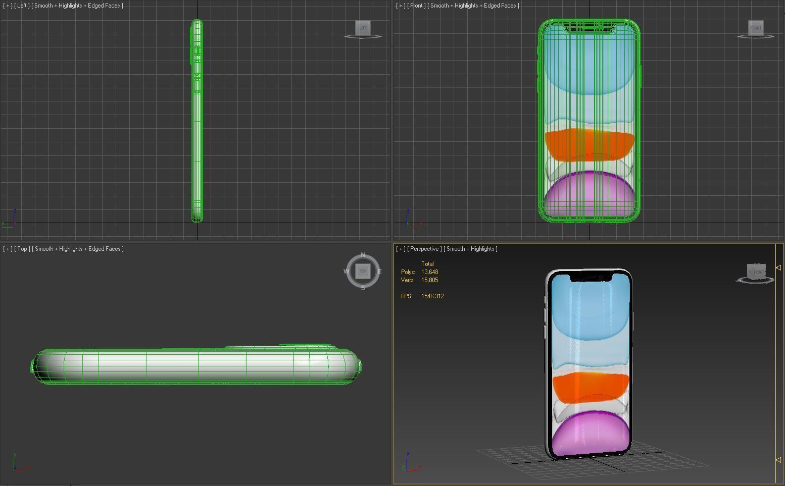This screenshot has height=486, width=785.
Task: Open the [+] general menu in Perspective viewport
Action: coord(401,249)
